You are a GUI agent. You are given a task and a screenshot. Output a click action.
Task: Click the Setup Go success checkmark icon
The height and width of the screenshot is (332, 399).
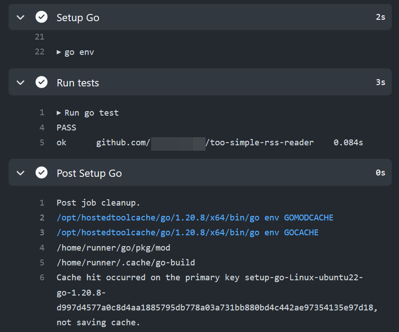pyautogui.click(x=41, y=18)
